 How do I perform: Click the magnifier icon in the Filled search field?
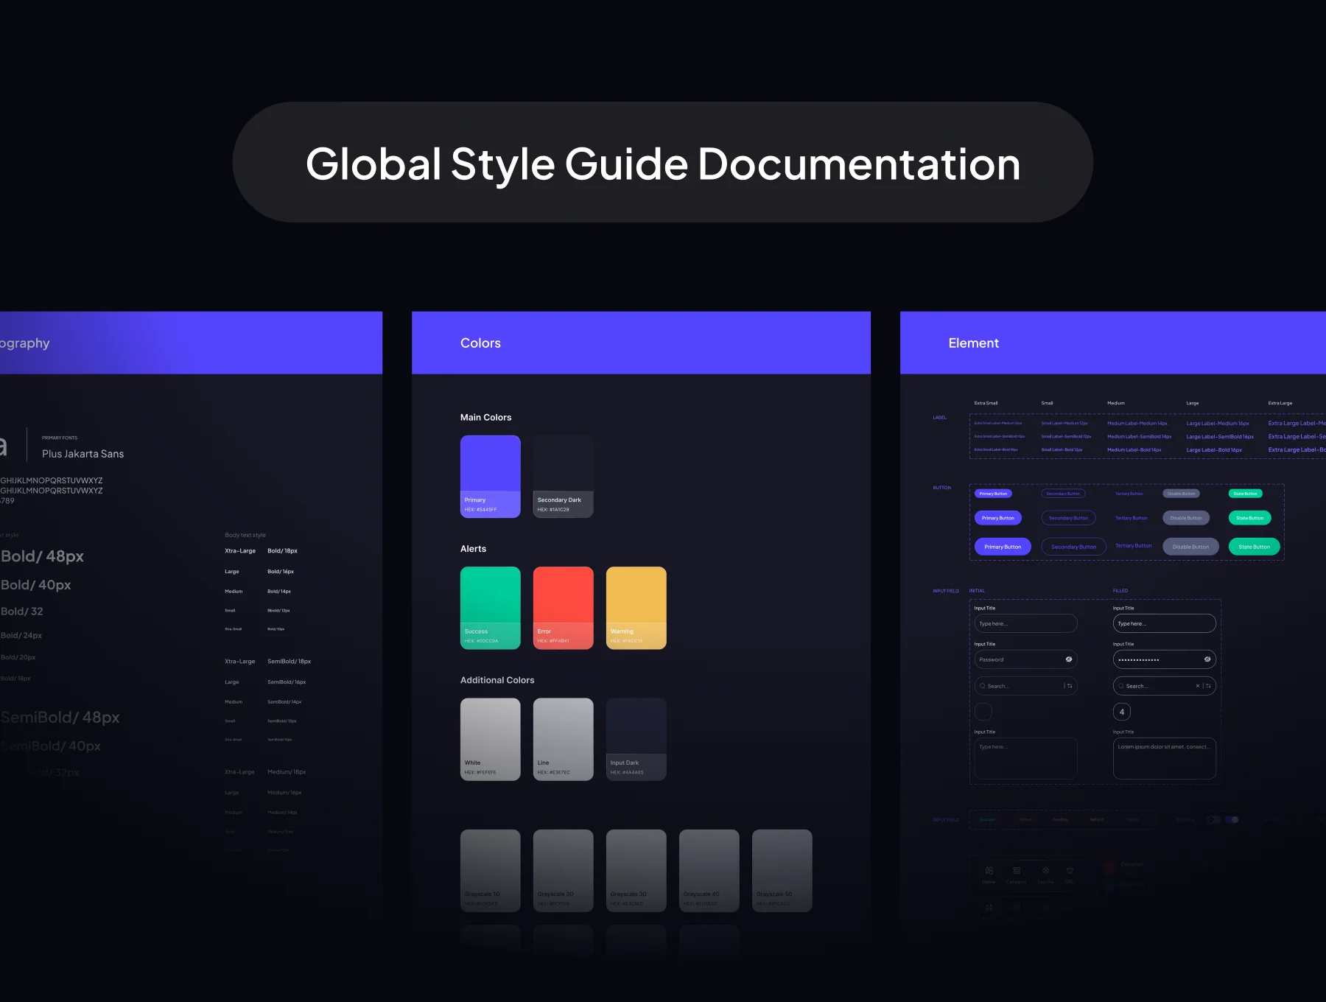click(1121, 686)
